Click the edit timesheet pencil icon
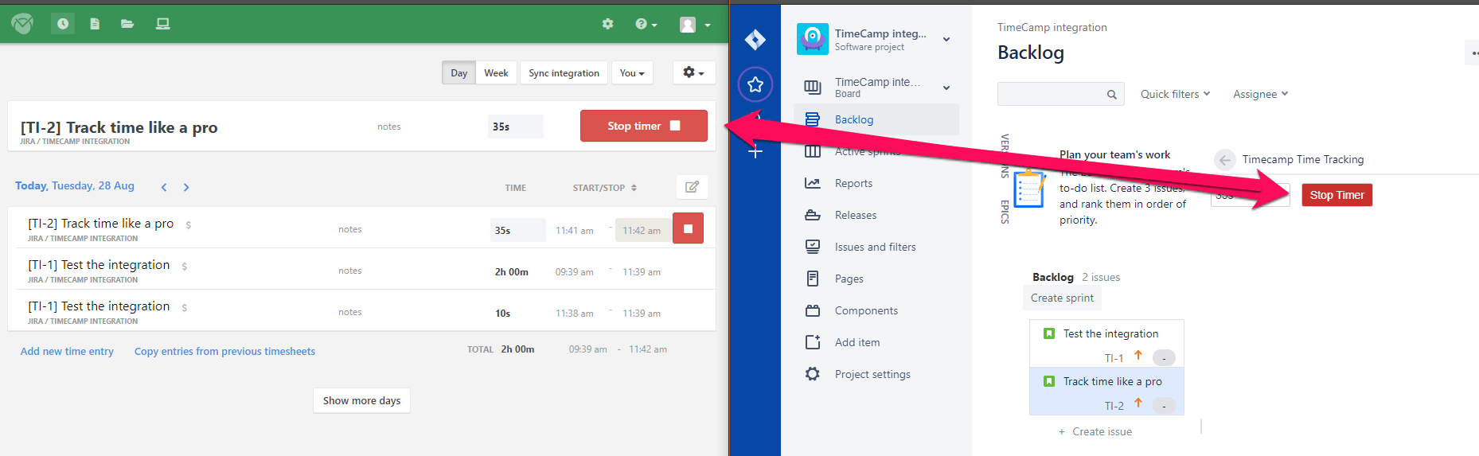Image resolution: width=1479 pixels, height=456 pixels. 692,187
